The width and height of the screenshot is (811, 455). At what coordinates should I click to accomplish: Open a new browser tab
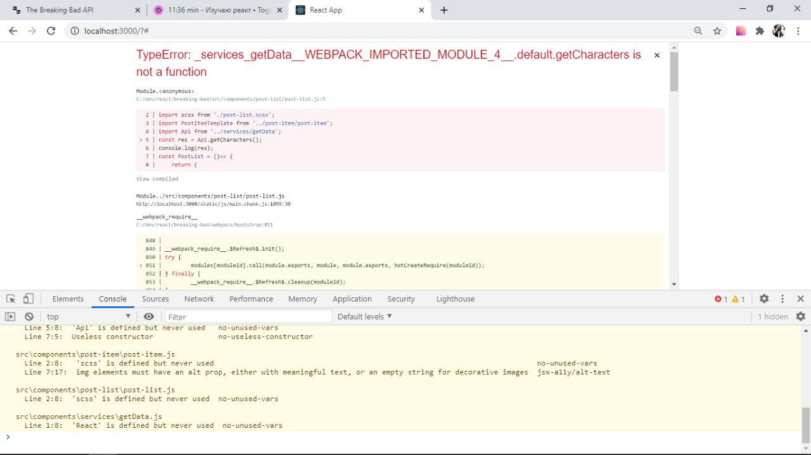click(x=444, y=10)
